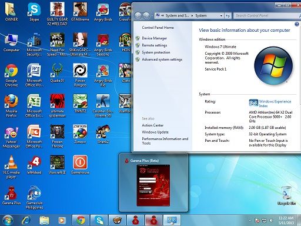Switch to Control Panel System taskbar button

tap(172, 220)
